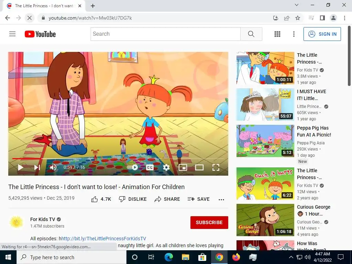352x264 pixels.
Task: Select The Little Princess browser tab
Action: [44, 6]
